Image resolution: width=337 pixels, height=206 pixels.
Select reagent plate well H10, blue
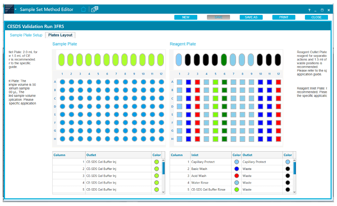[260, 139]
